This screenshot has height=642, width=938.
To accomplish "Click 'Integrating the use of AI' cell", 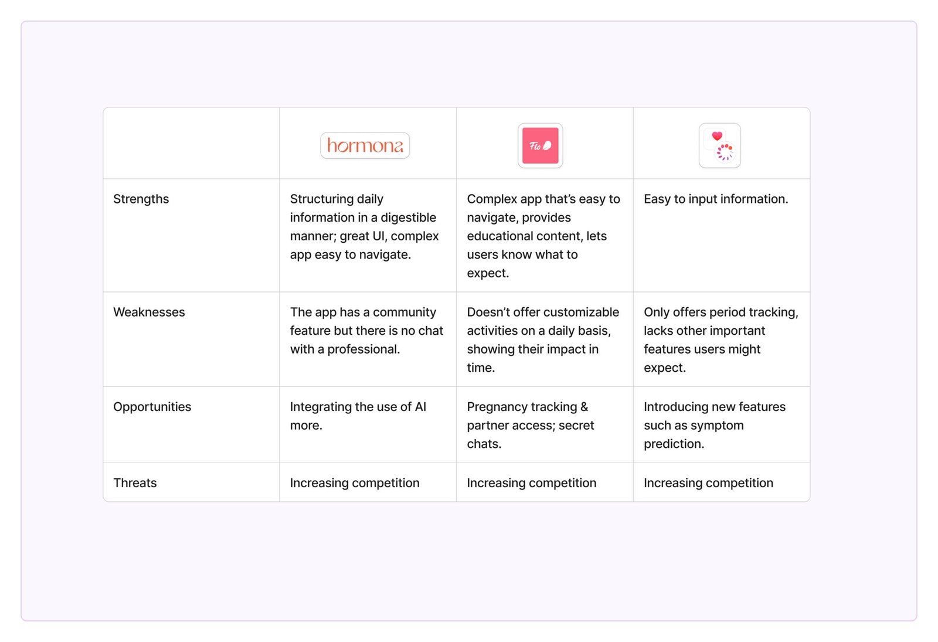I will [358, 416].
